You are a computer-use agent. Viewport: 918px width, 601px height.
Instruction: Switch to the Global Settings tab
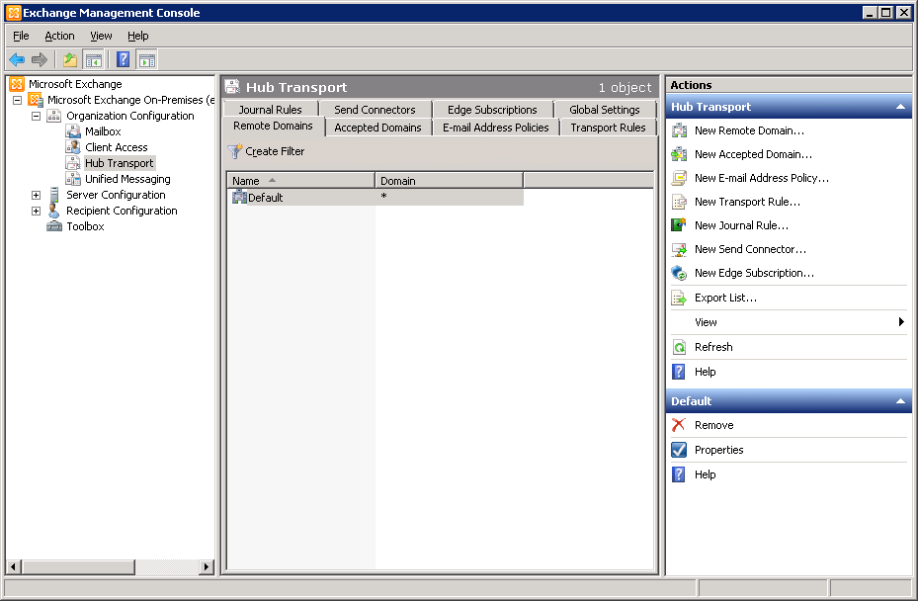(x=605, y=110)
